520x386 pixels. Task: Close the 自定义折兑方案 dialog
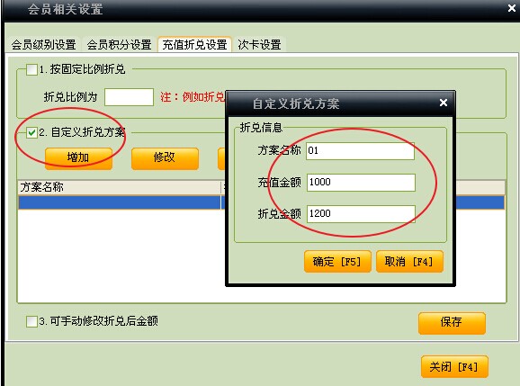[444, 103]
